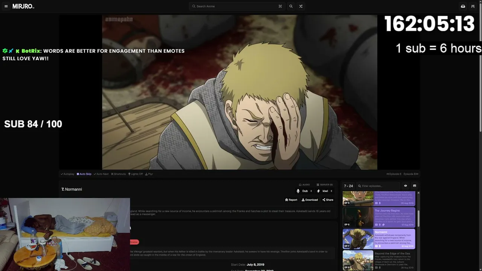Click the magnifier search button in header

[x=291, y=6]
